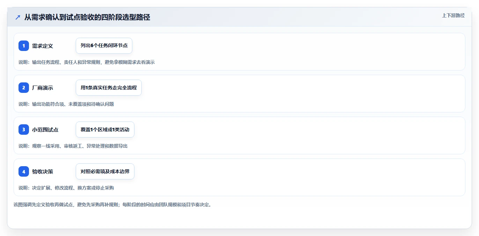Click the step 2 number badge
479x236 pixels.
pyautogui.click(x=24, y=88)
